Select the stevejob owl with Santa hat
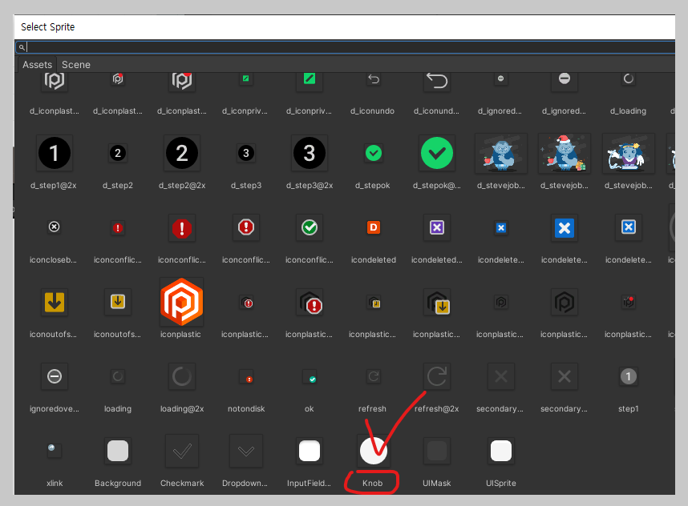 click(x=565, y=153)
